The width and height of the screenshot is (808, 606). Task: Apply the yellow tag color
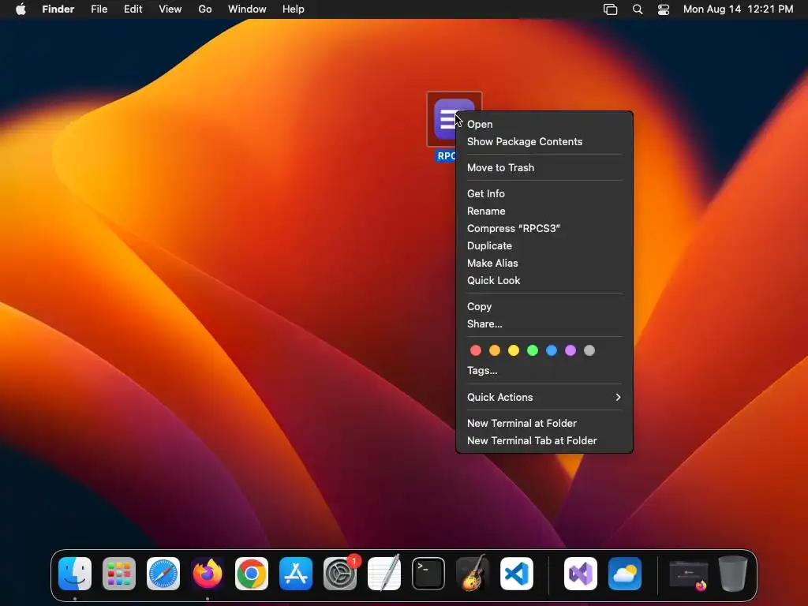(514, 350)
